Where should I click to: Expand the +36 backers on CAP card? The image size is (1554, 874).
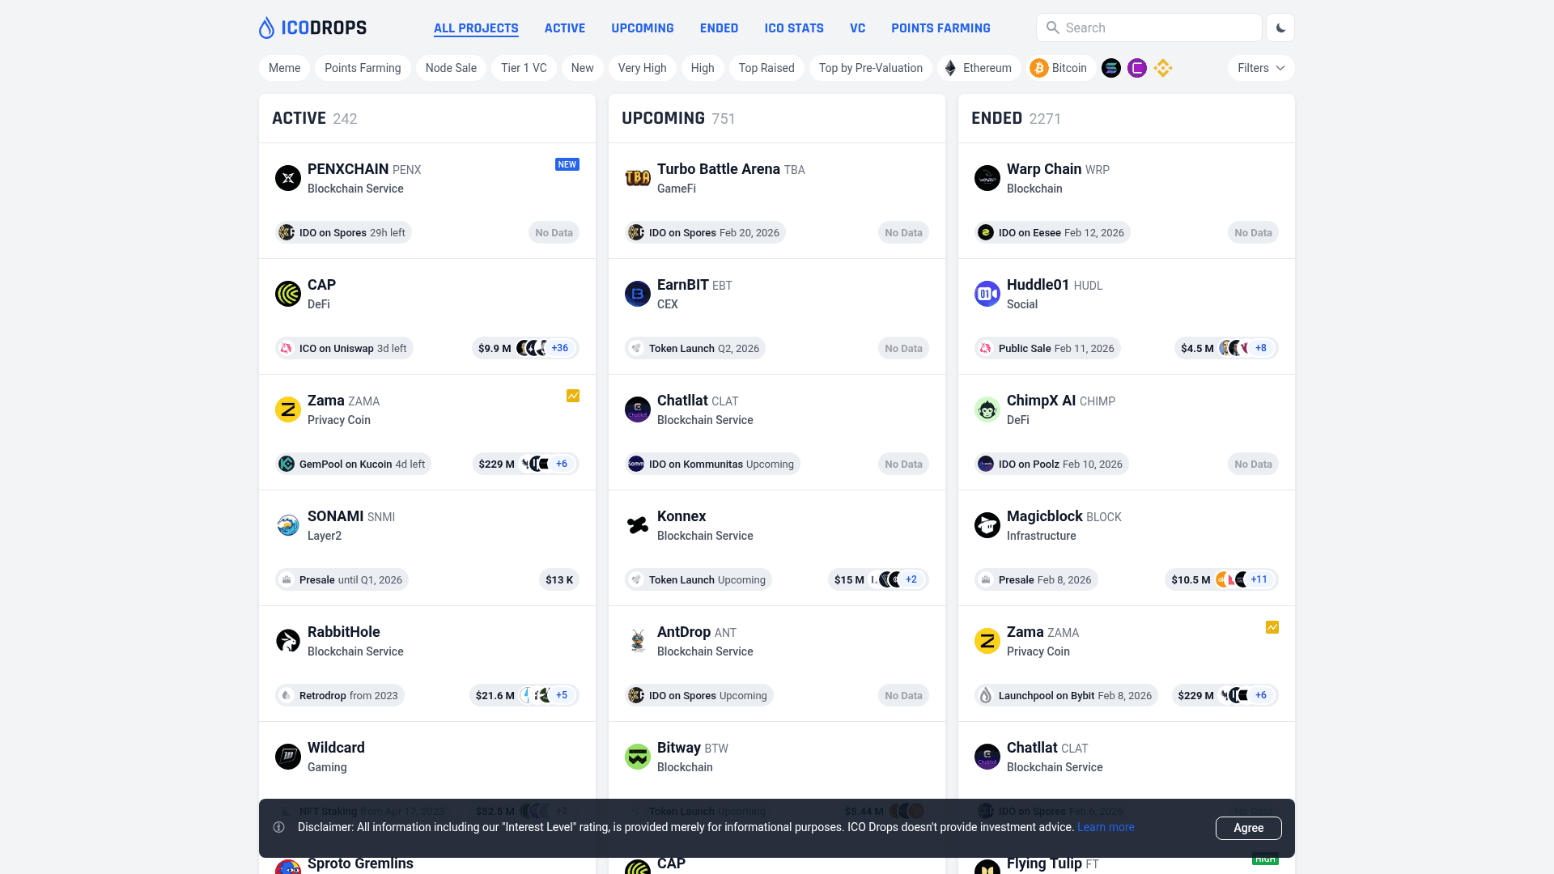click(559, 348)
